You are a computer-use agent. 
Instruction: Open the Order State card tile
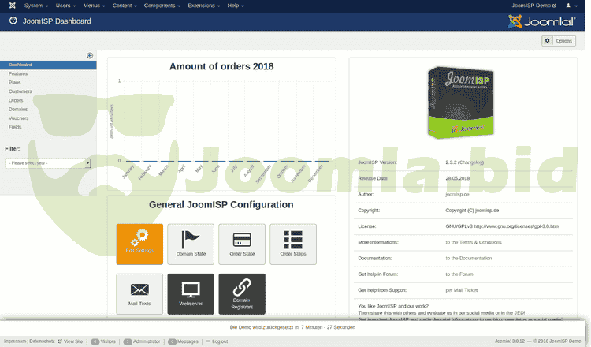point(242,244)
